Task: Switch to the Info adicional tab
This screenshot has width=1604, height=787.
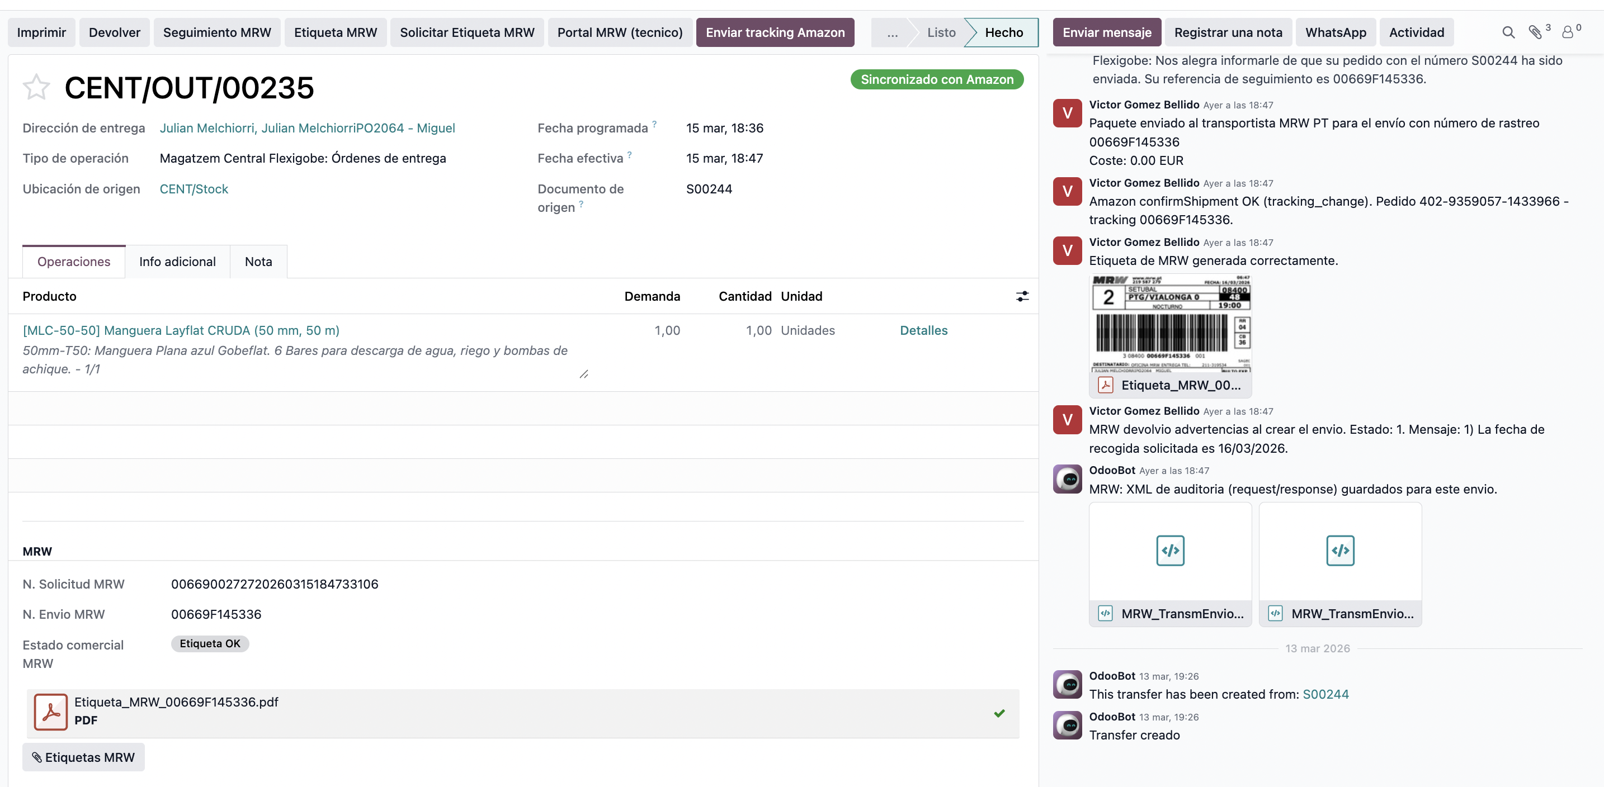Action: pyautogui.click(x=177, y=261)
